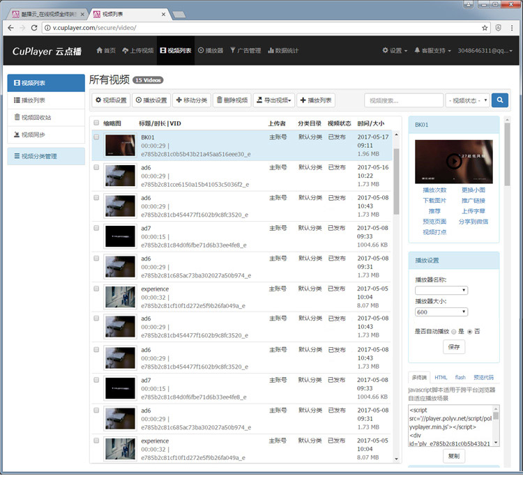Tick the checkbox for the BK01 video row
The height and width of the screenshot is (483, 523).
pyautogui.click(x=97, y=137)
